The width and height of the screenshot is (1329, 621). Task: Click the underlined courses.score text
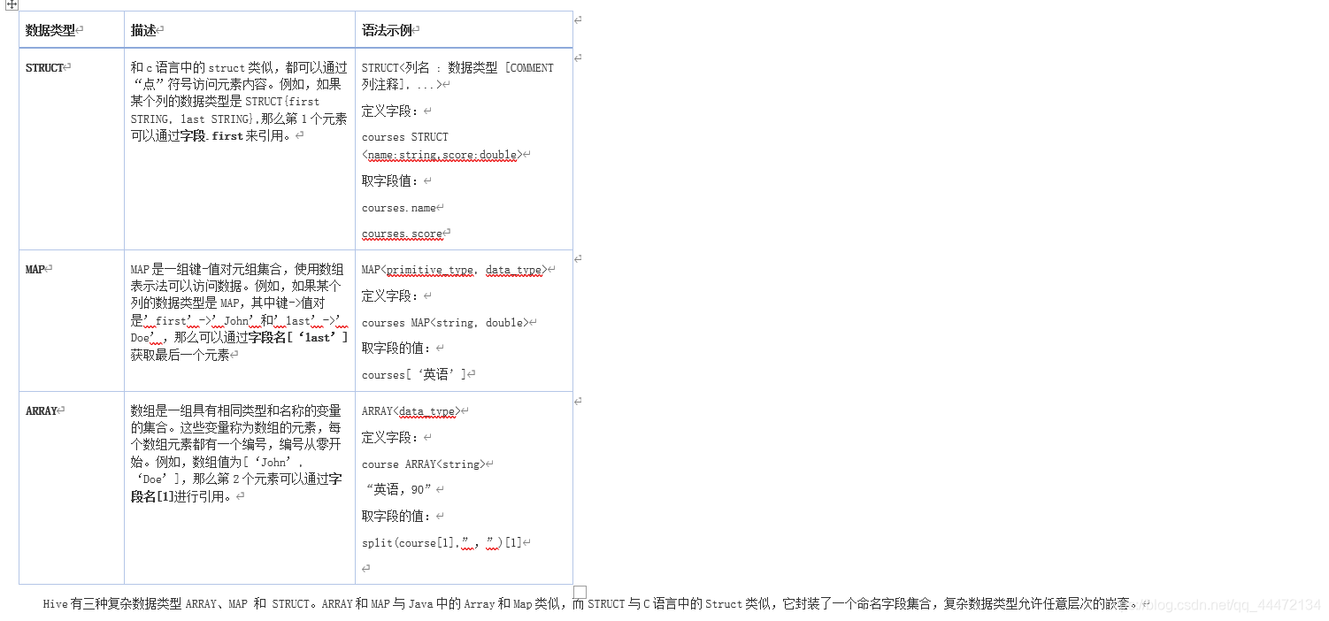coord(403,234)
